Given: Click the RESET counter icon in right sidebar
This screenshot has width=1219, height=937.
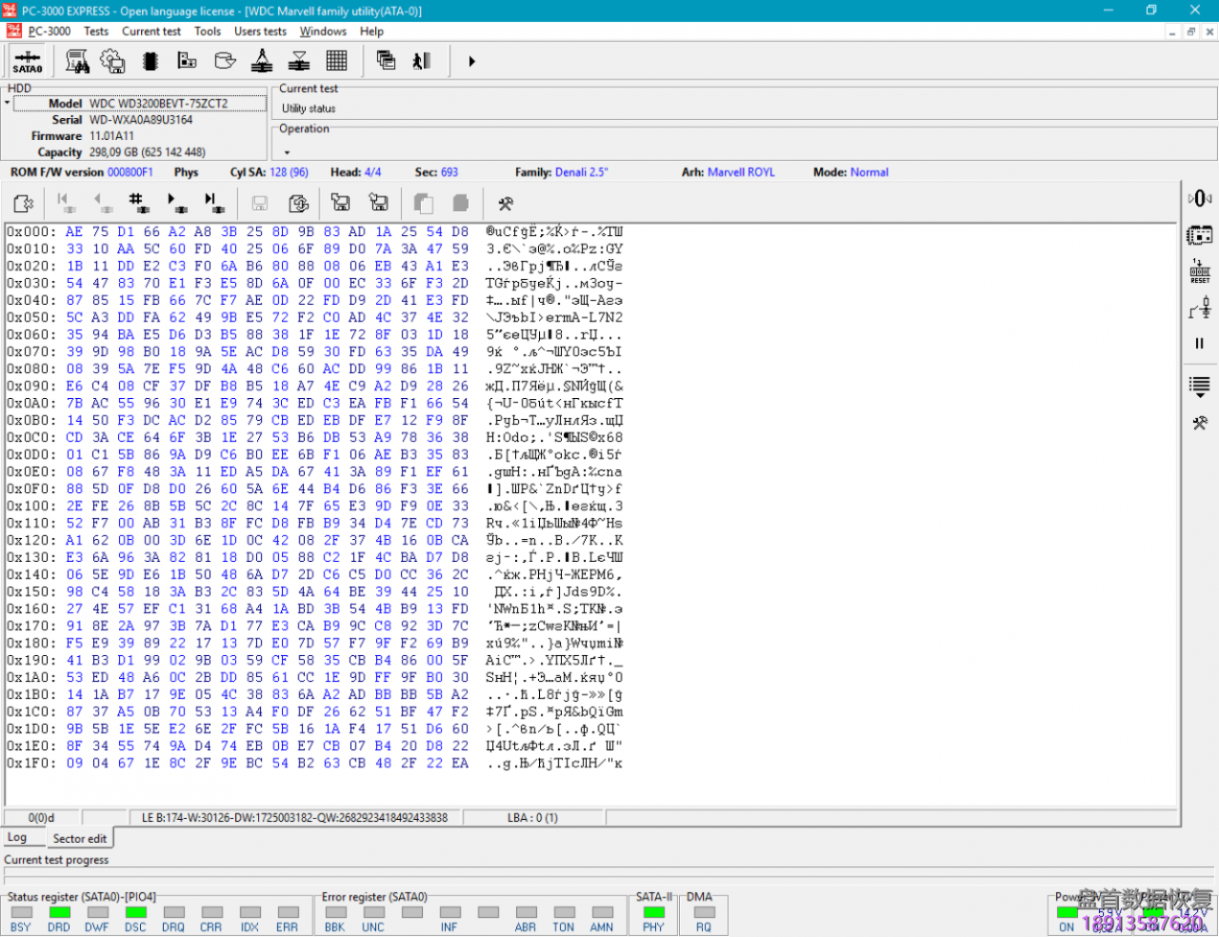Looking at the screenshot, I should click(x=1199, y=271).
